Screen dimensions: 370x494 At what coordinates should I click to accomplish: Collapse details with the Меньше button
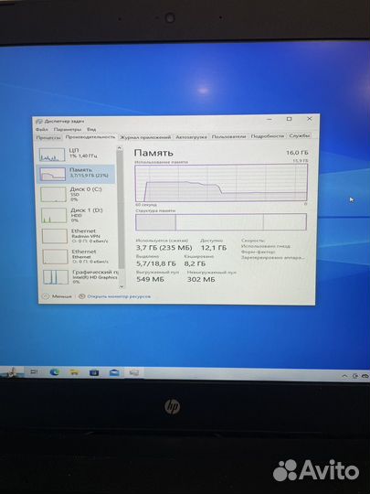tap(57, 296)
